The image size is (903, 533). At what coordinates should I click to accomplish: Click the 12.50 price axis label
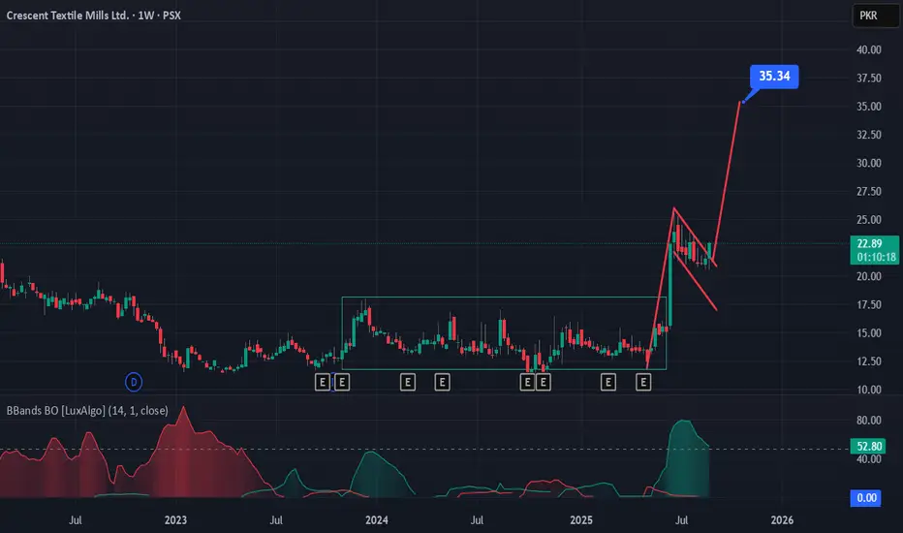click(869, 361)
